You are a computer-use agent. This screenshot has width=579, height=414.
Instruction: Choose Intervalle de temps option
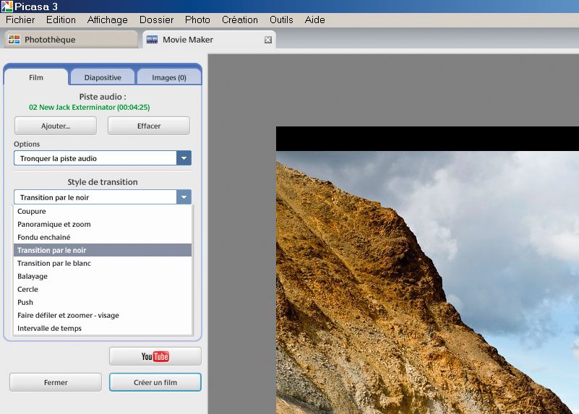click(103, 329)
